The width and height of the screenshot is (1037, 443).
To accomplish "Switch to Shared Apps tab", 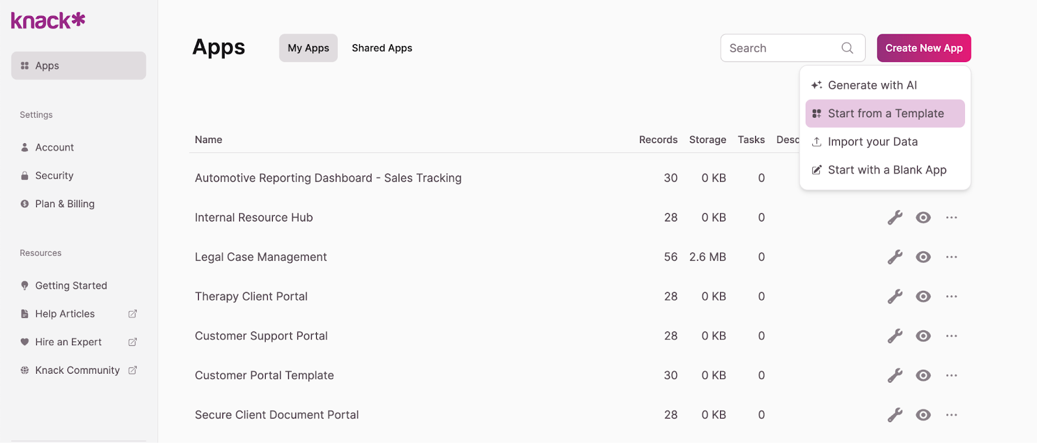I will 382,48.
